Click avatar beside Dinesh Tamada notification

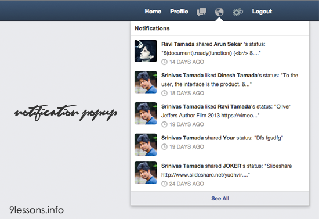(x=146, y=82)
